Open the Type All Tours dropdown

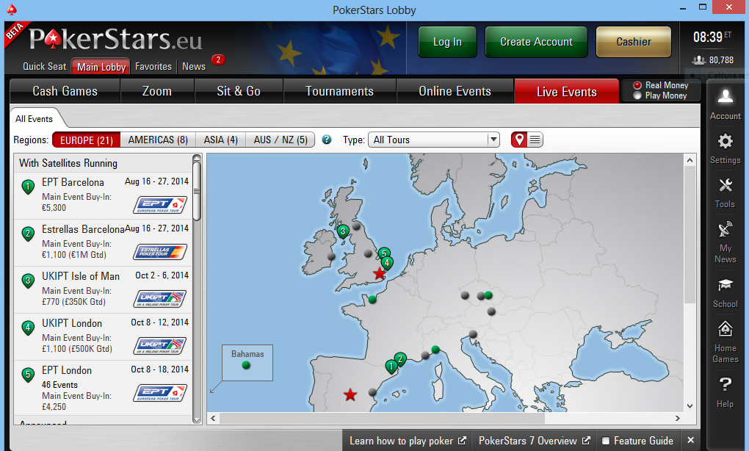434,140
